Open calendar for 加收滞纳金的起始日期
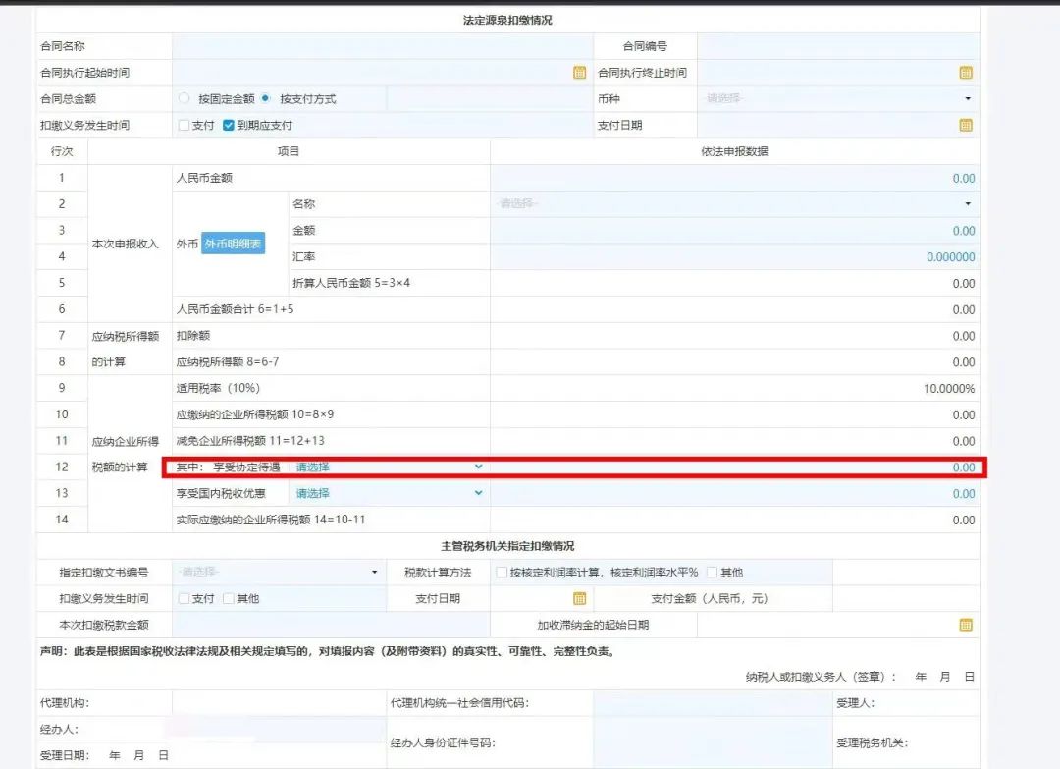 click(966, 625)
